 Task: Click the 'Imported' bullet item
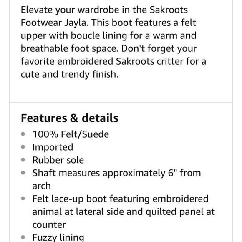coord(53,147)
